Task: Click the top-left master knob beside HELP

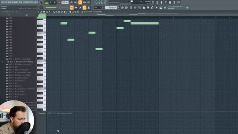Action: [41, 3]
